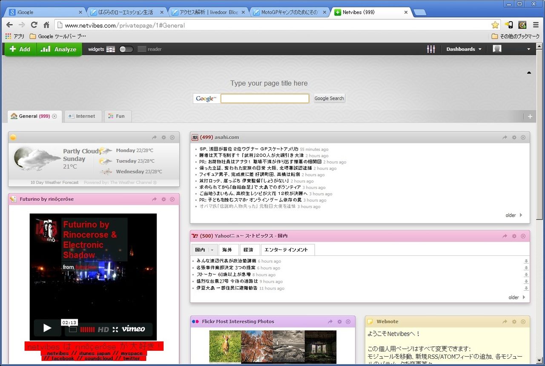Open weather widget settings gear

(163, 137)
